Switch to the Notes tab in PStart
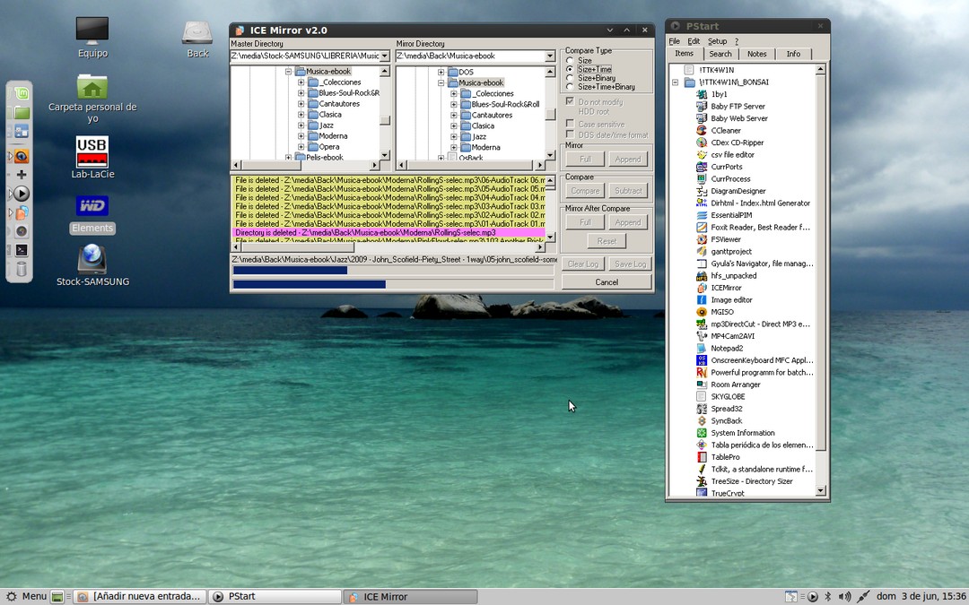 (x=757, y=54)
